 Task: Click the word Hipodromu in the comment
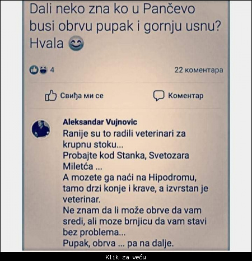[x=172, y=178]
